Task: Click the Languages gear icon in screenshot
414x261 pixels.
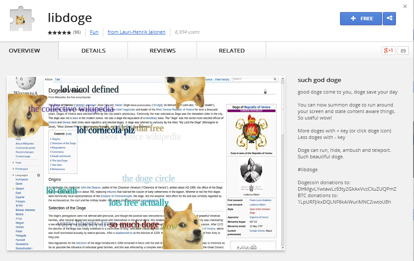Action: coord(38,175)
